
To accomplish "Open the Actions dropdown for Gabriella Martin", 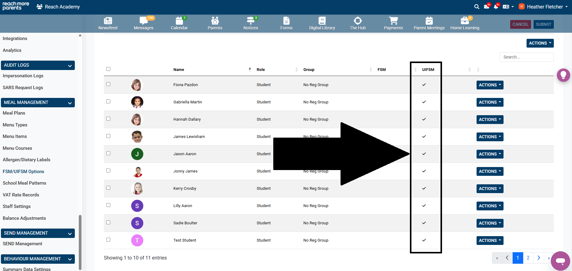I will tap(490, 102).
